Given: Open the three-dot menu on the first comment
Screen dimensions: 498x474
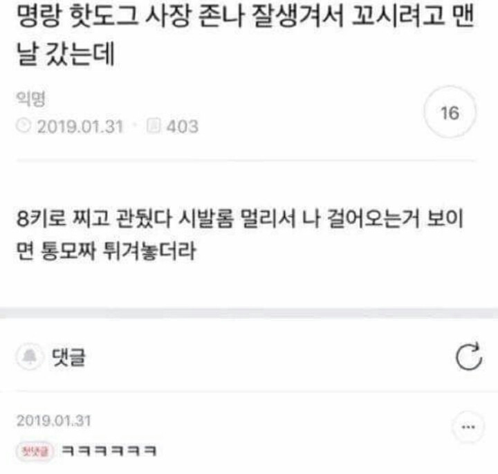Looking at the screenshot, I should (x=468, y=427).
